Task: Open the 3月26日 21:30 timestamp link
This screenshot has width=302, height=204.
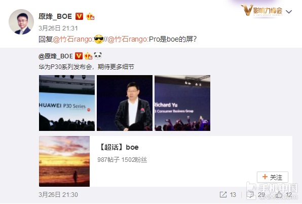Action: tap(58, 195)
